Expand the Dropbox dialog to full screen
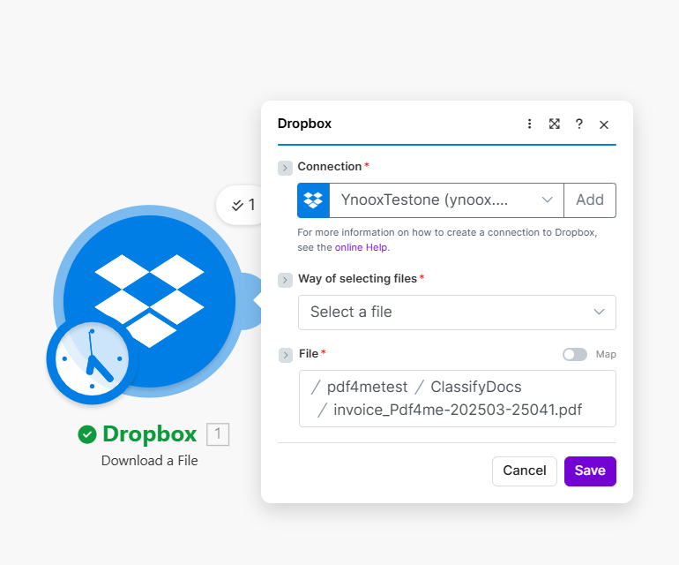The image size is (679, 565). (555, 124)
